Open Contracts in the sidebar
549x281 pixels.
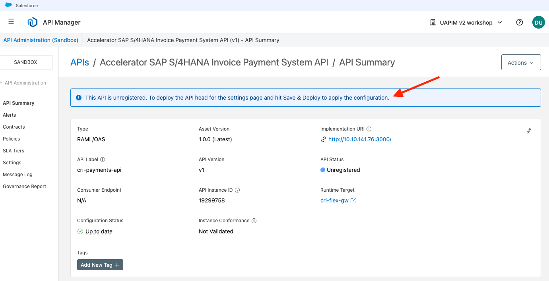point(14,127)
